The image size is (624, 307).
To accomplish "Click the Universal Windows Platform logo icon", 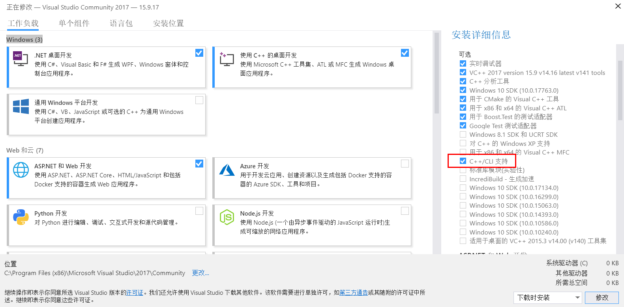I will point(21,106).
